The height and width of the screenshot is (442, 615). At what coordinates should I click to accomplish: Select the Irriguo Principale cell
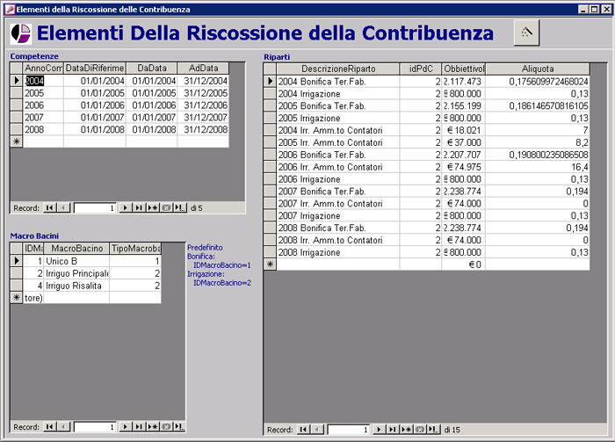click(76, 273)
